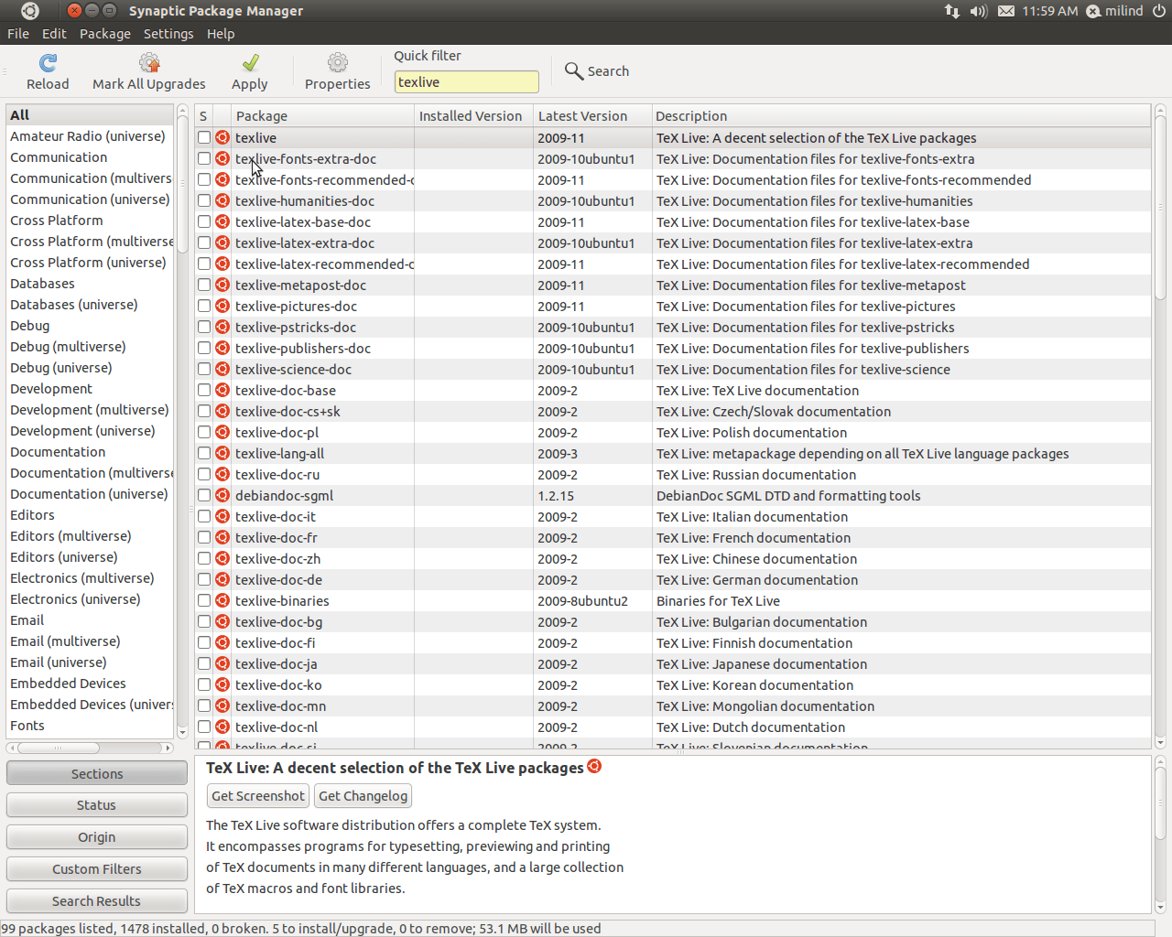Image resolution: width=1172 pixels, height=937 pixels.
Task: Select the Fonts category
Action: [x=89, y=725]
